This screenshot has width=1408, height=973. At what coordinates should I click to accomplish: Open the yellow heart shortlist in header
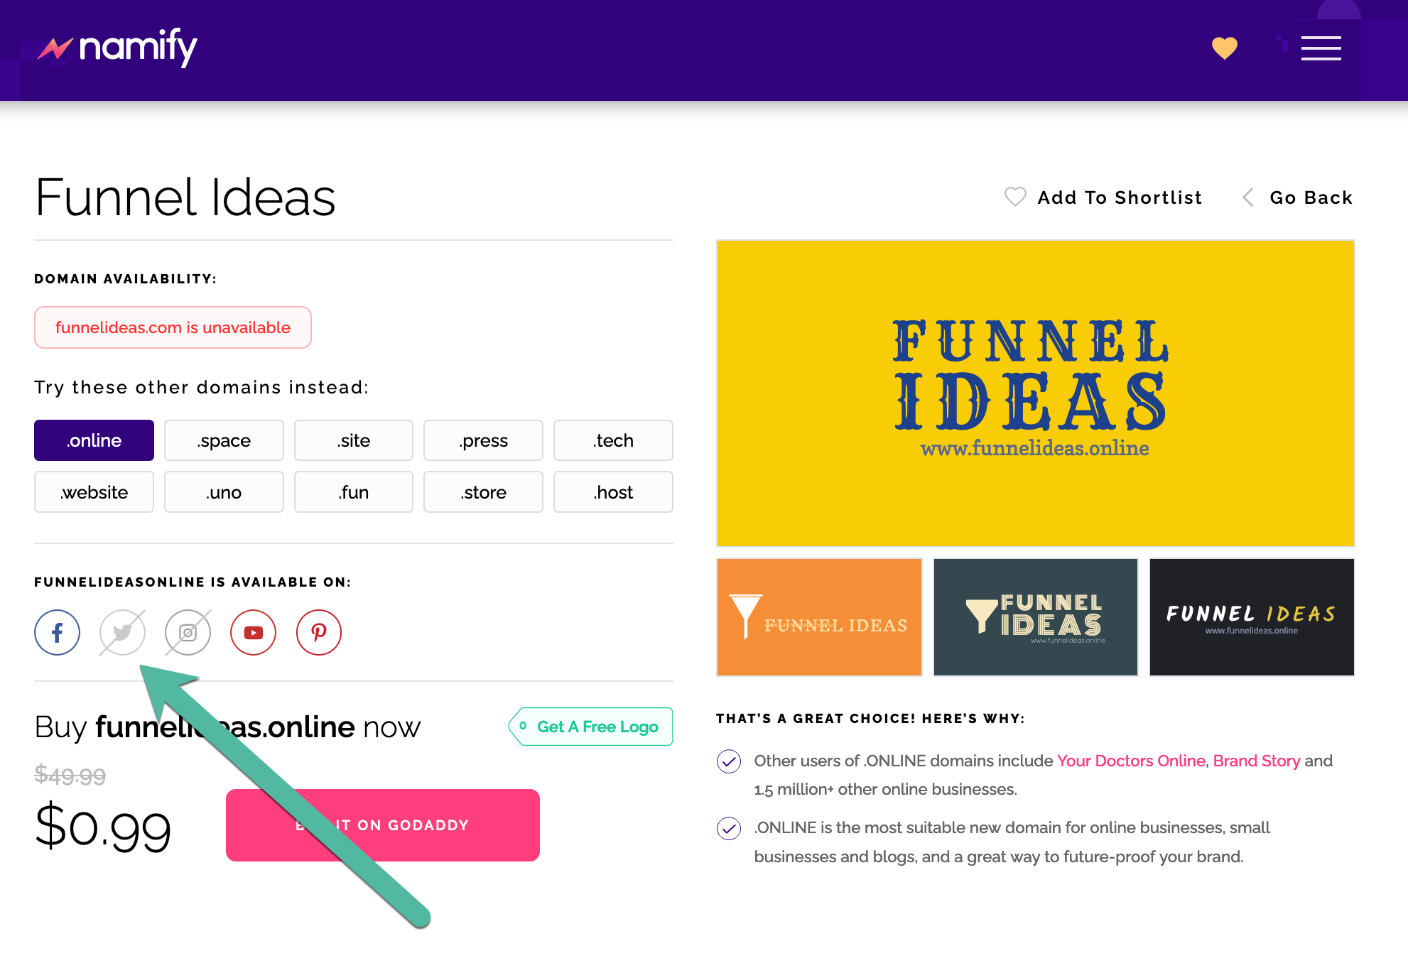click(x=1224, y=48)
